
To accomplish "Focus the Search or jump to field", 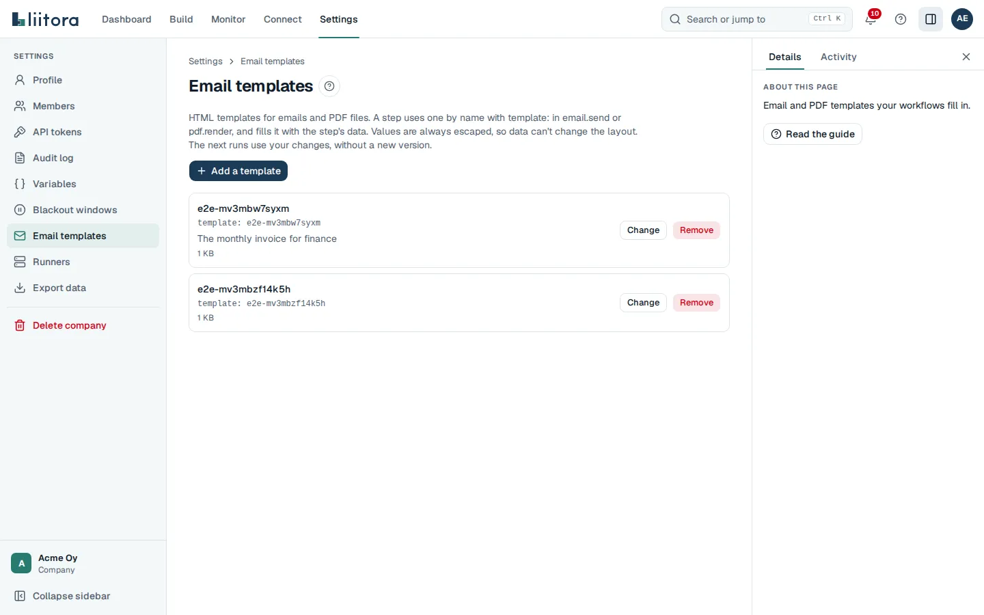I will click(757, 19).
